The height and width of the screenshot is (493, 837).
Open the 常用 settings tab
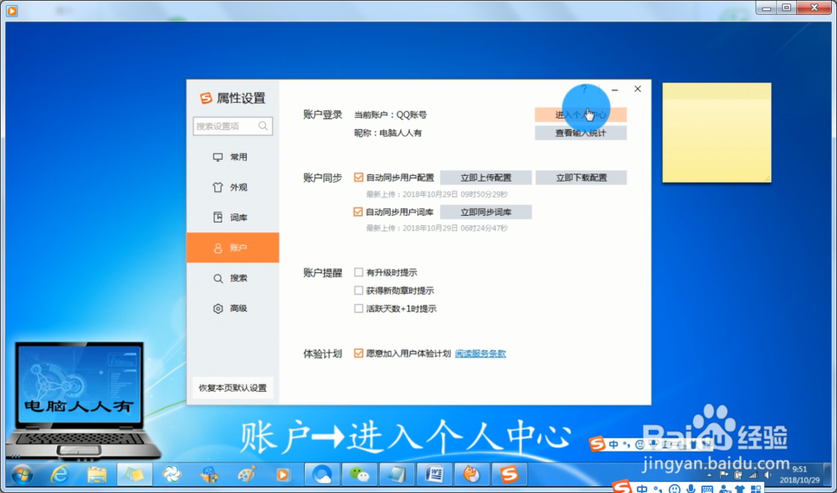tap(233, 157)
